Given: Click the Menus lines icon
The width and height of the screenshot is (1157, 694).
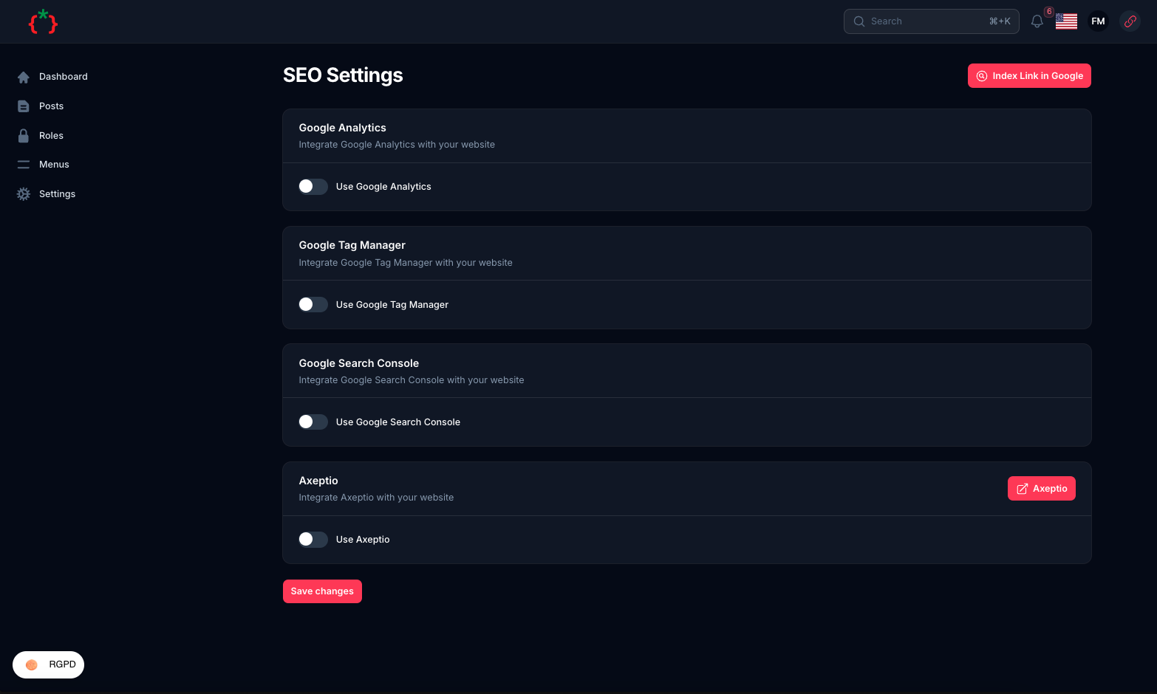Looking at the screenshot, I should coord(24,165).
